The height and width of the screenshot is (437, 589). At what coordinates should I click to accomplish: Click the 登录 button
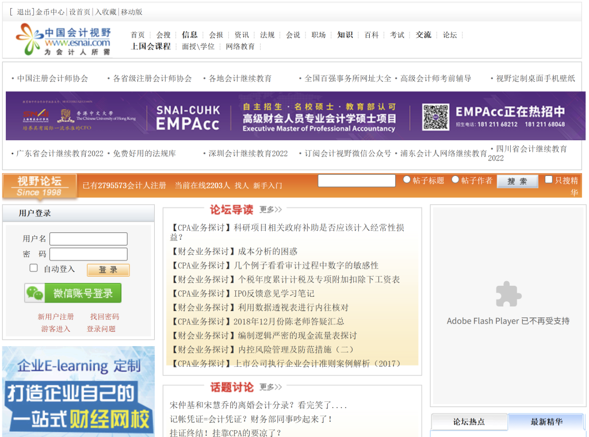click(x=108, y=270)
